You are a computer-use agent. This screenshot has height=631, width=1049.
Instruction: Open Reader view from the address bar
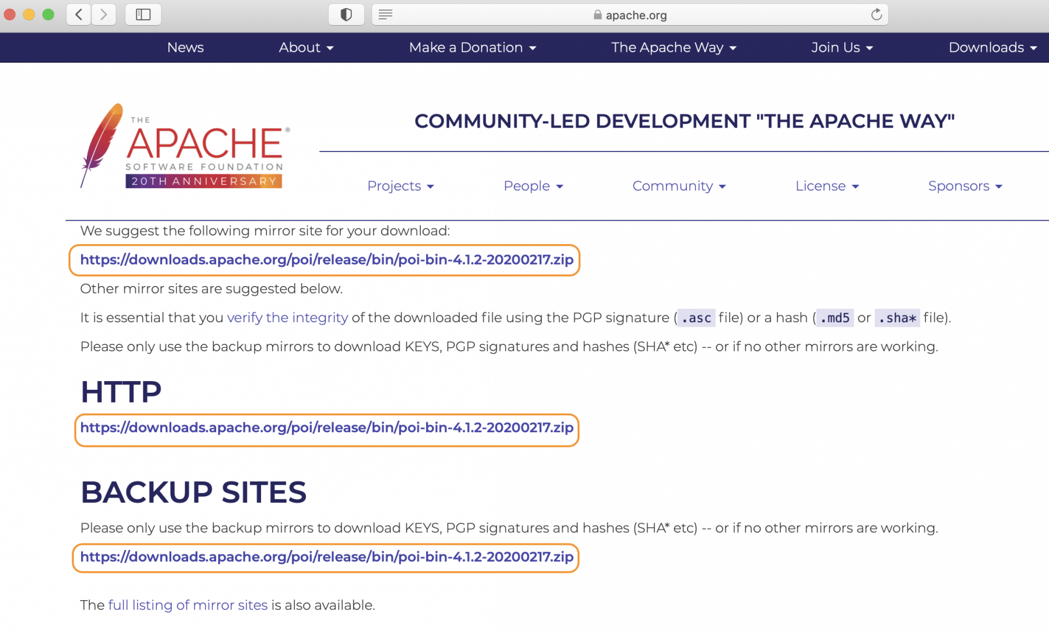click(x=385, y=15)
